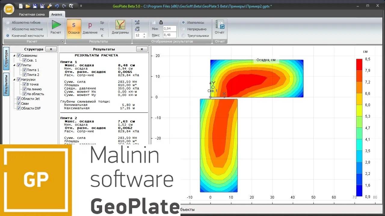Open the Структура vertical side tab
This screenshot has height=216, width=385.
[6, 58]
